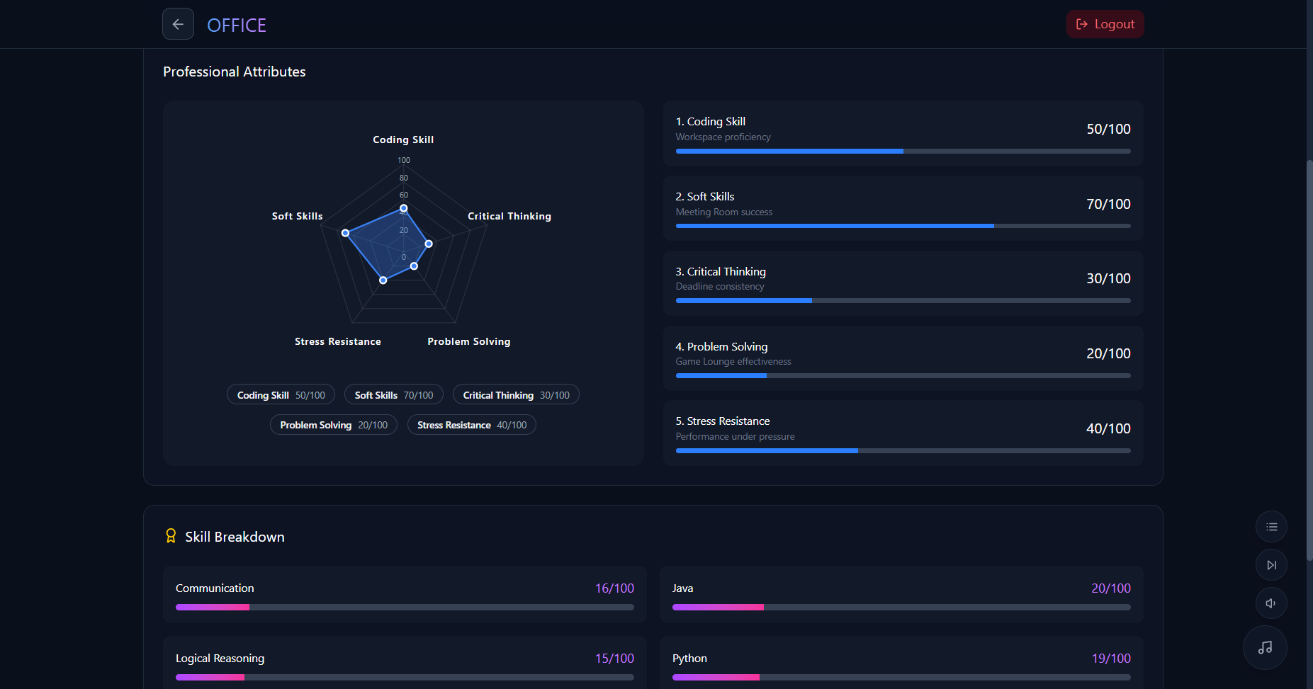Click the back arrow button
Image resolution: width=1313 pixels, height=689 pixels.
click(x=178, y=24)
